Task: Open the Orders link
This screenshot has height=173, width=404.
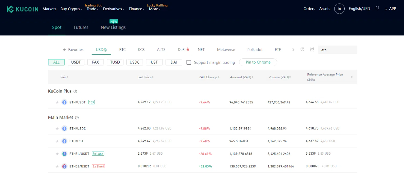Action: 309,9
